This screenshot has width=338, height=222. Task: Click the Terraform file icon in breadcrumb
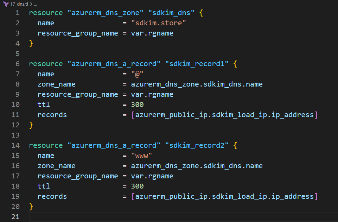pos(6,4)
